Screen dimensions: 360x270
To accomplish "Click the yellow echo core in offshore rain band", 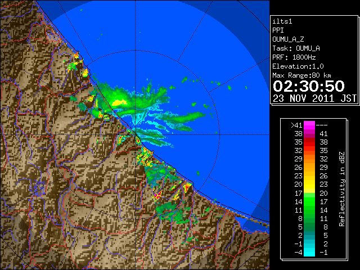I will pyautogui.click(x=119, y=102).
